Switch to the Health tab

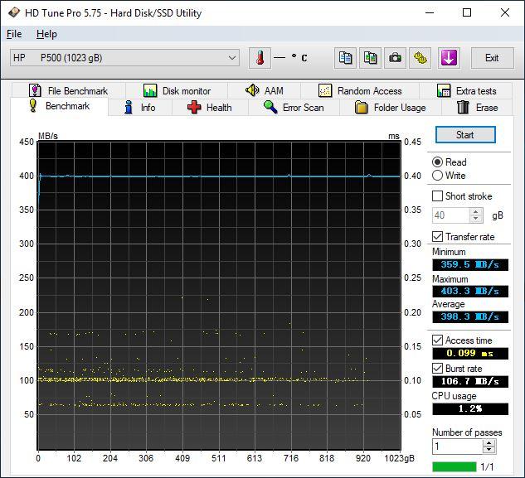click(x=210, y=108)
